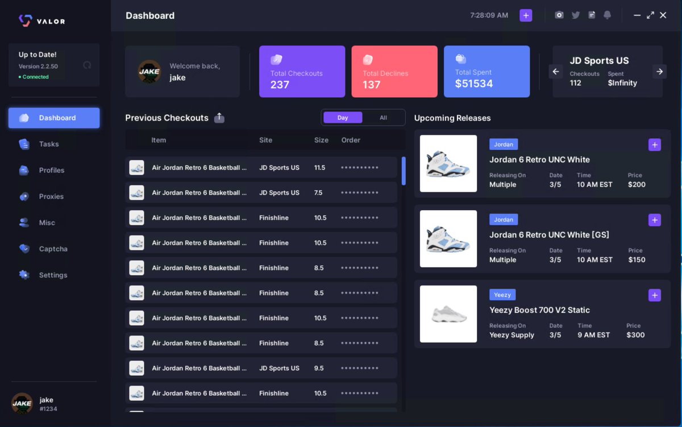Click the 112 checkouts value in the JD Sports card
This screenshot has height=427, width=682.
(x=576, y=83)
